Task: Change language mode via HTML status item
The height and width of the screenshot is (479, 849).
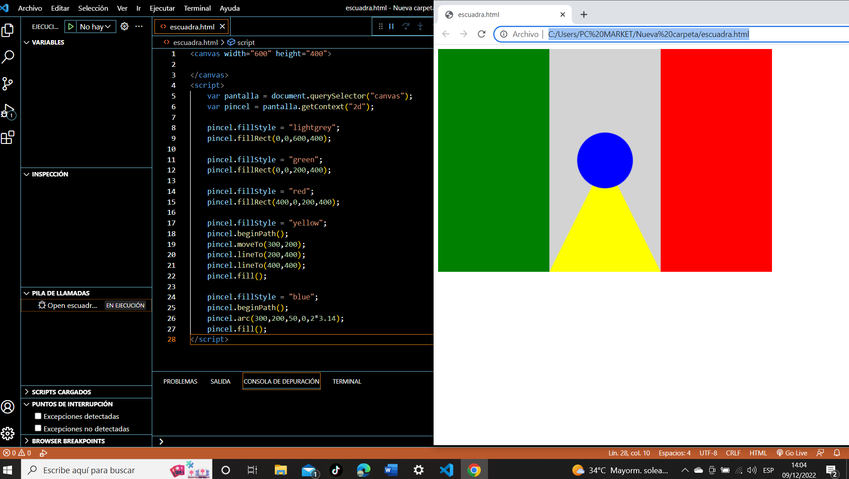Action: pos(758,453)
